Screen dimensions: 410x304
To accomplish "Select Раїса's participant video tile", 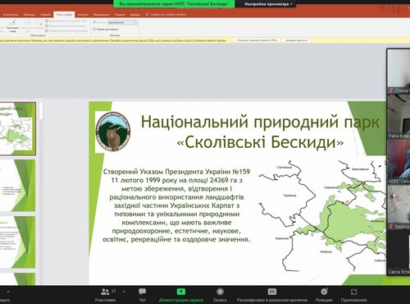I will tap(399, 117).
